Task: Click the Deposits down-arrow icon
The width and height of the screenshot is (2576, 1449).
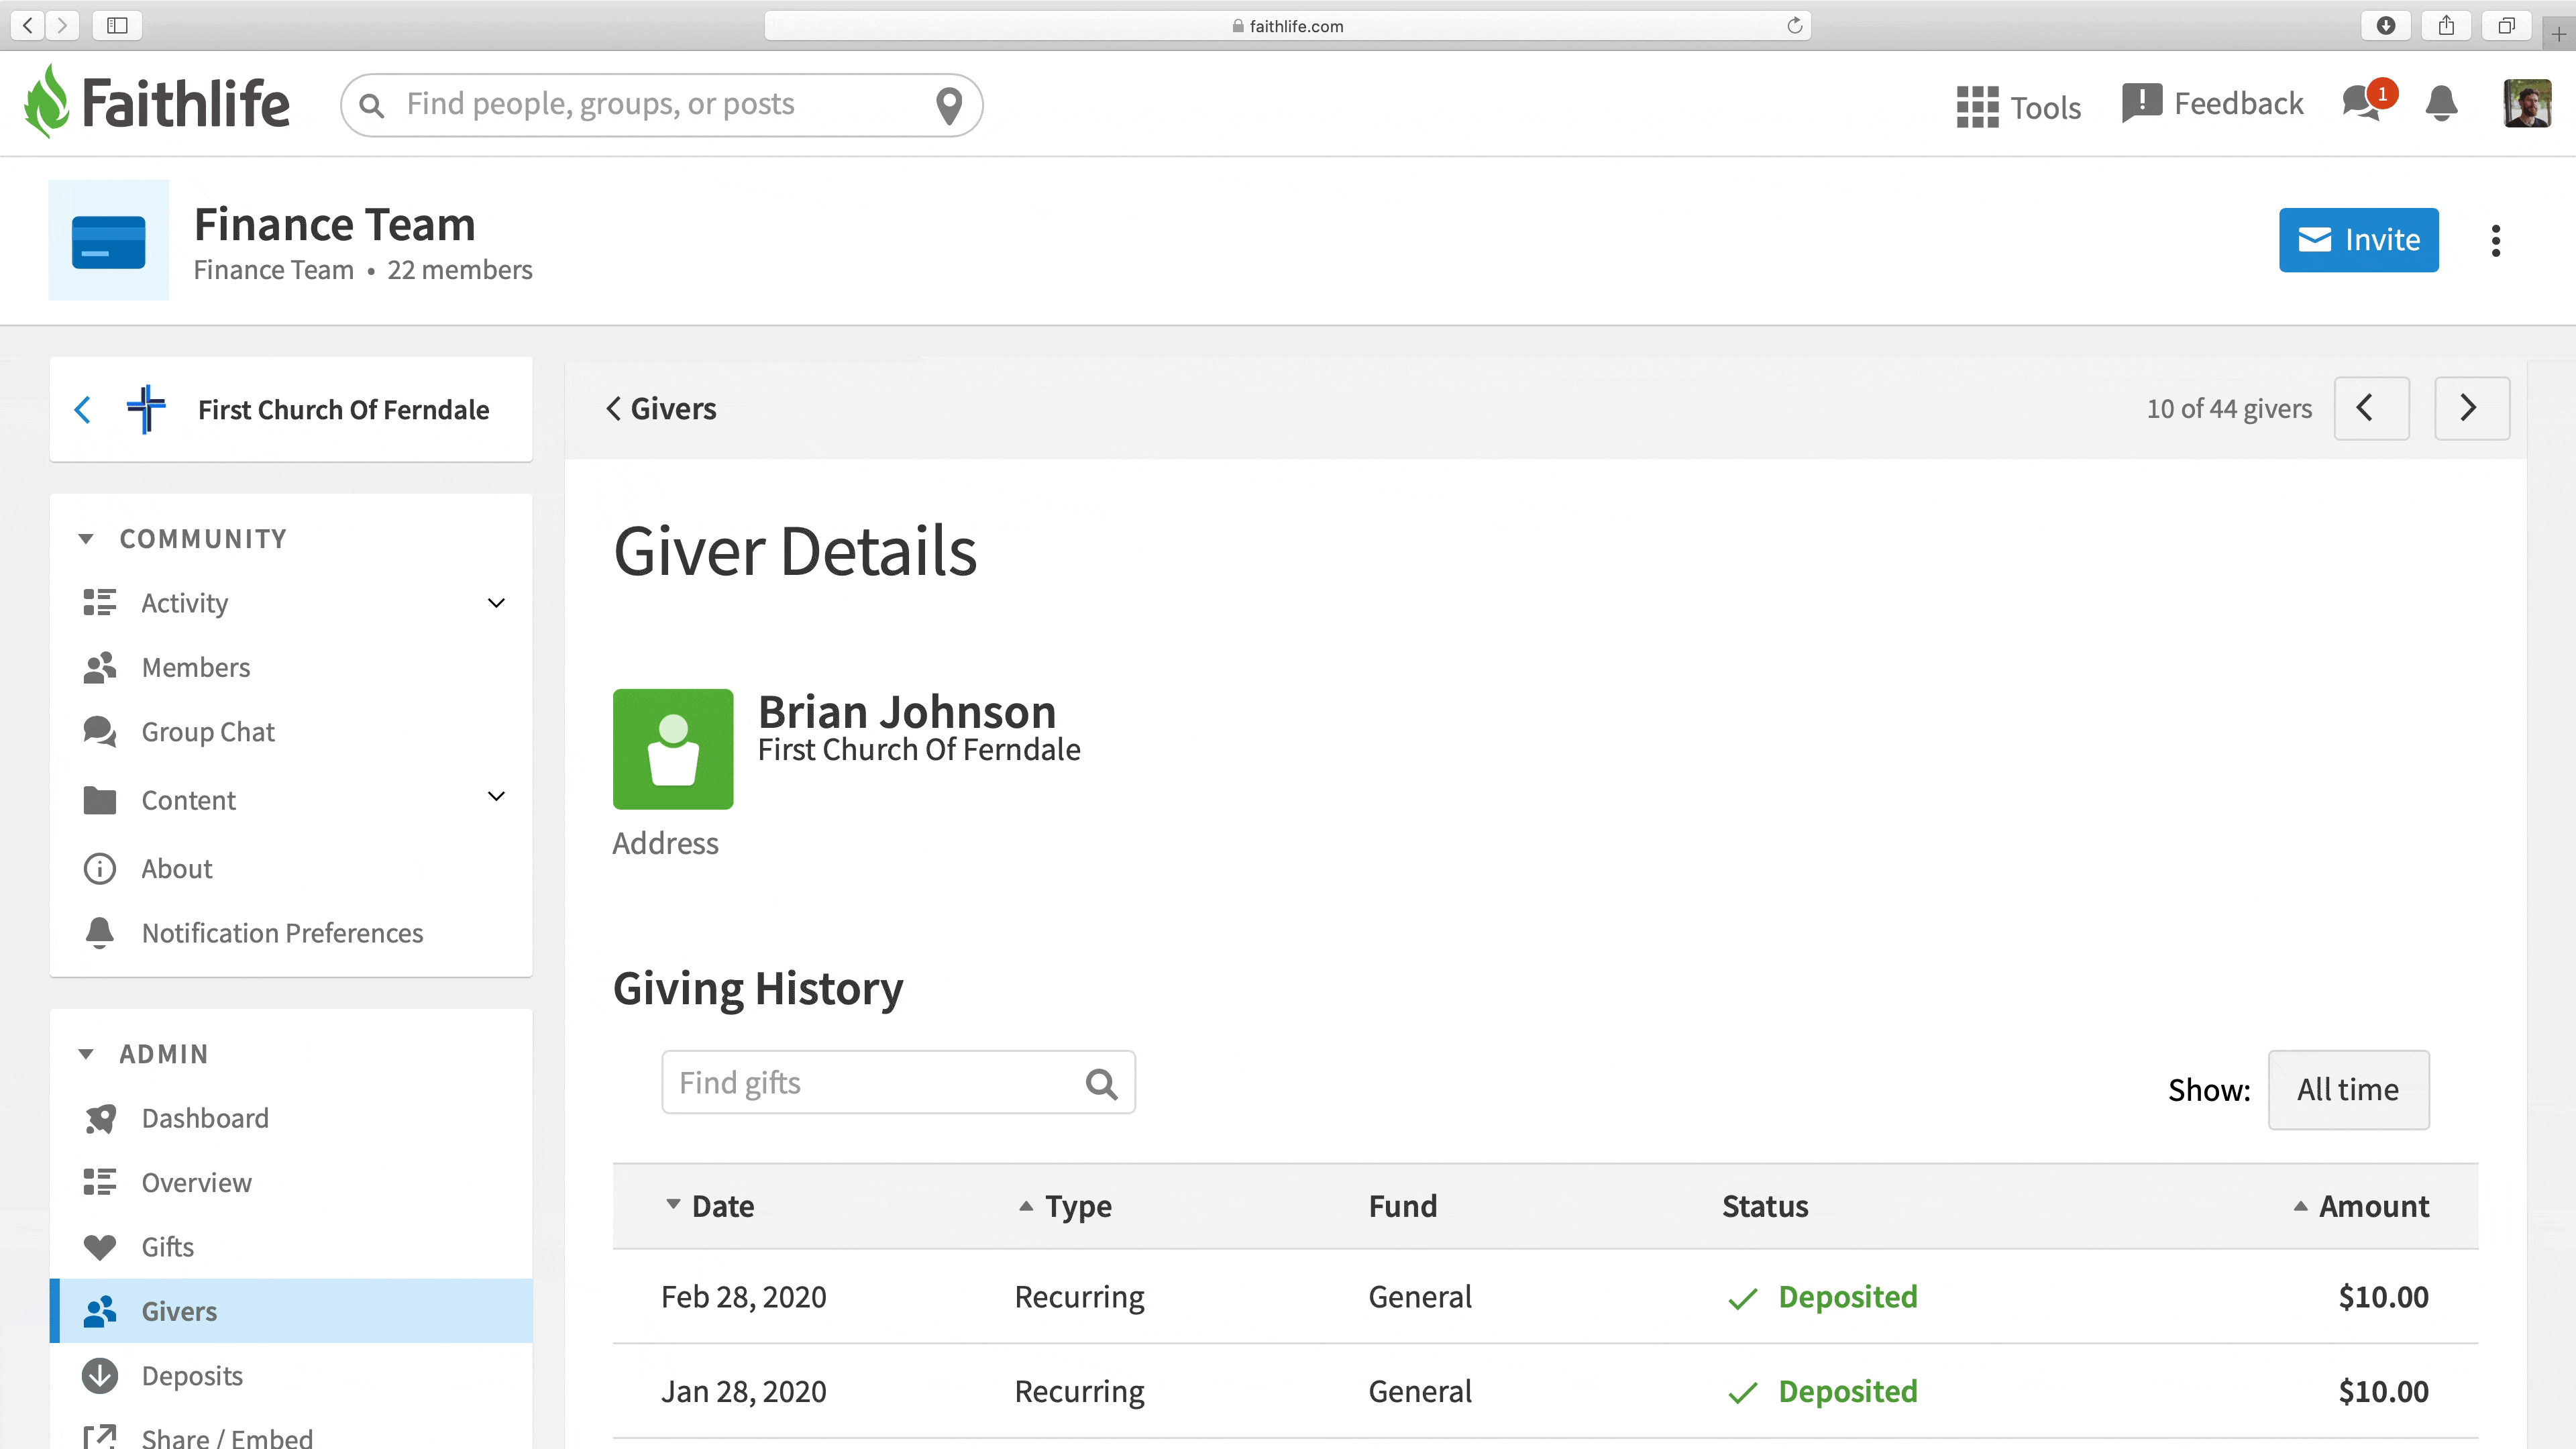Action: pyautogui.click(x=99, y=1375)
